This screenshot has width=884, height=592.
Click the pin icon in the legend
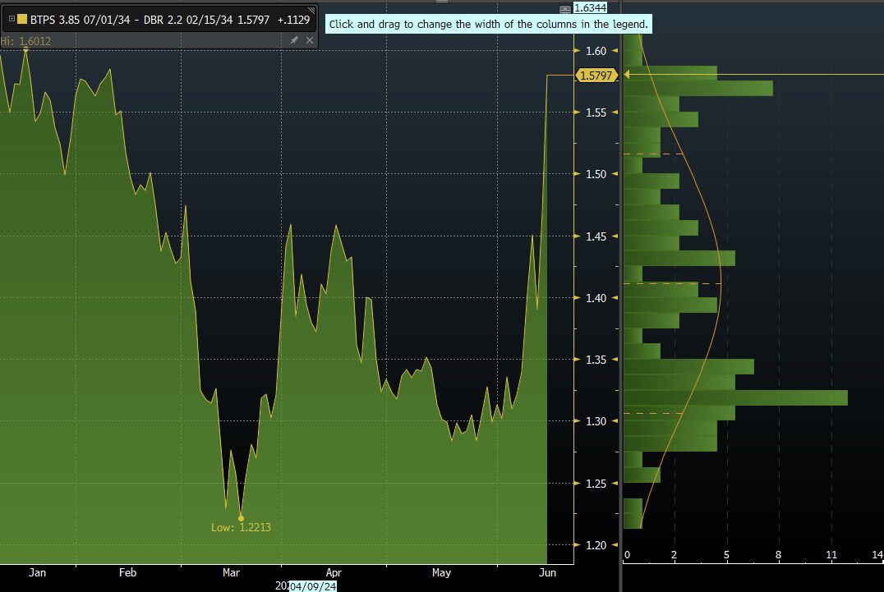pos(295,40)
